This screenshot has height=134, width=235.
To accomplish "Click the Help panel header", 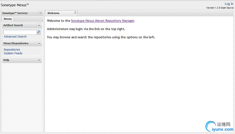I will 22,60.
